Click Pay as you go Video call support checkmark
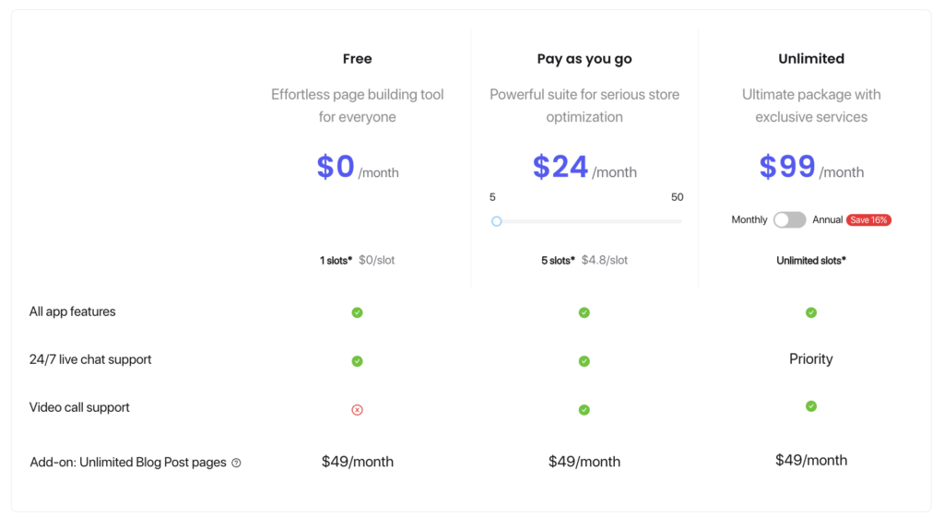This screenshot has width=944, height=517. click(x=584, y=410)
